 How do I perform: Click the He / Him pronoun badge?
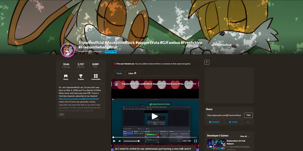[x=113, y=52]
